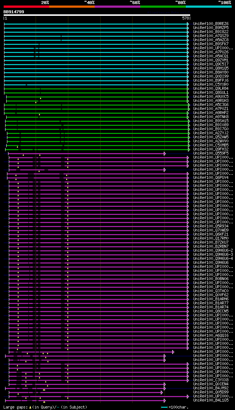Open hit UniRef100_A7QSZ9
Viewport: 235px width, 410px height.
(211, 36)
